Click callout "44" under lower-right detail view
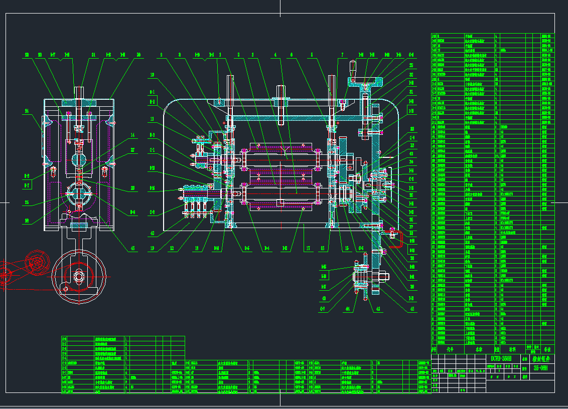This screenshot has width=568, height=409. (x=348, y=309)
